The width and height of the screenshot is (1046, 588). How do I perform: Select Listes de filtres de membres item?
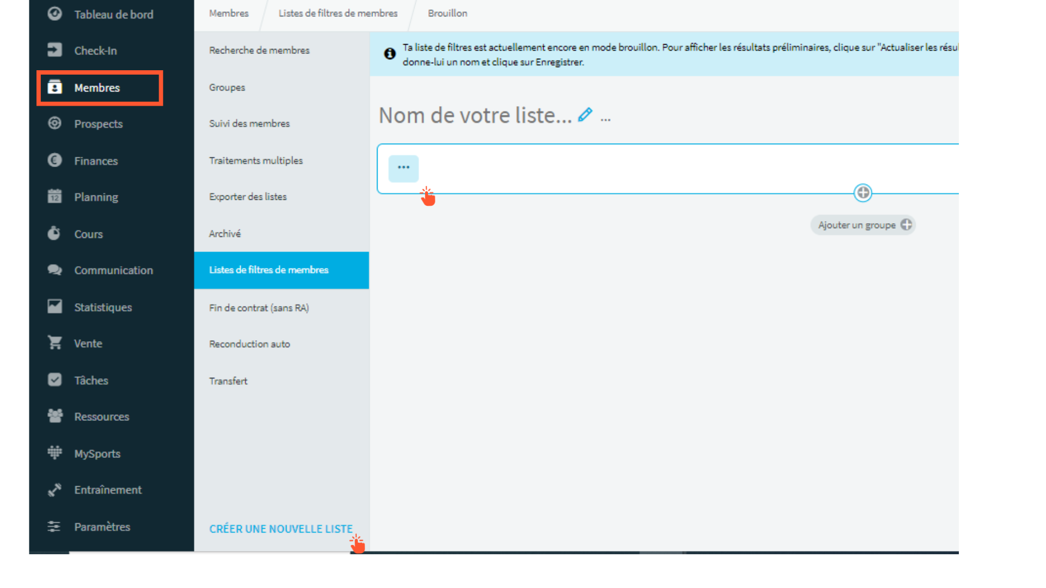(x=282, y=270)
